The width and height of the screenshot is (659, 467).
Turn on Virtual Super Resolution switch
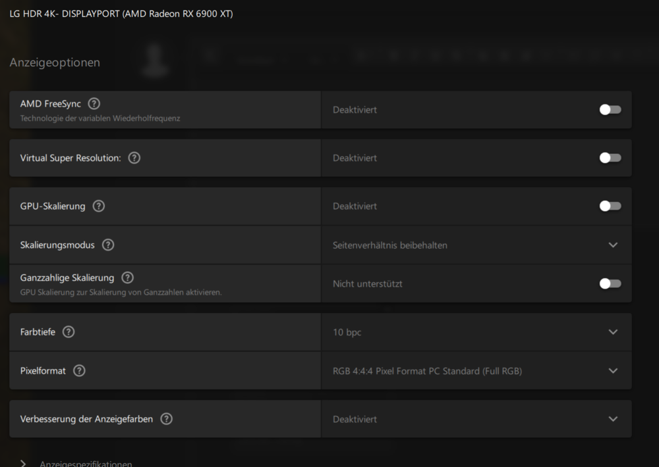[610, 158]
